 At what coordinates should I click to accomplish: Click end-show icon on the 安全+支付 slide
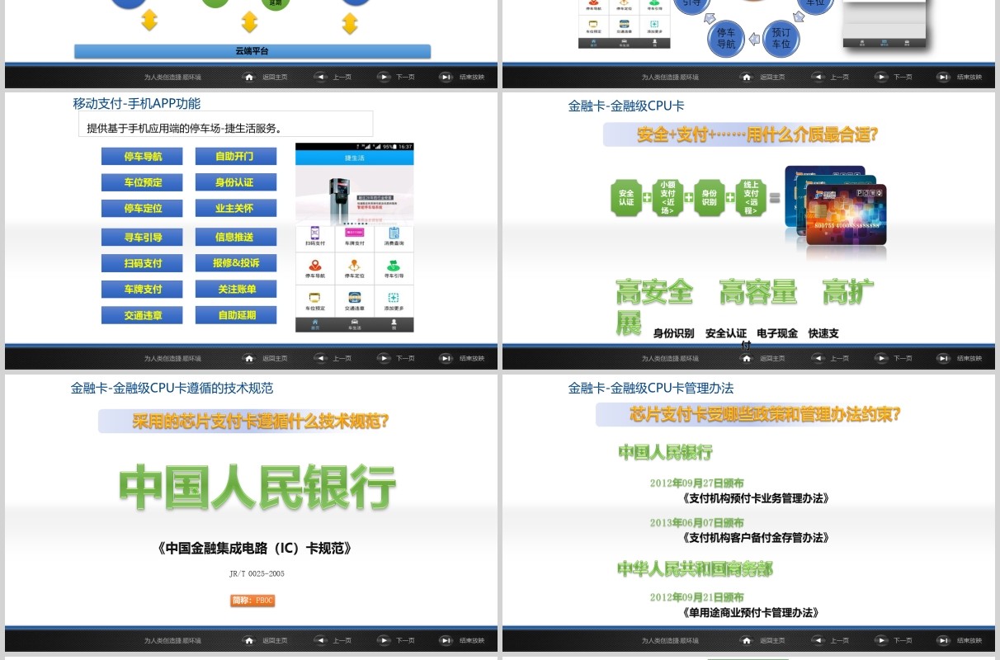click(x=943, y=358)
